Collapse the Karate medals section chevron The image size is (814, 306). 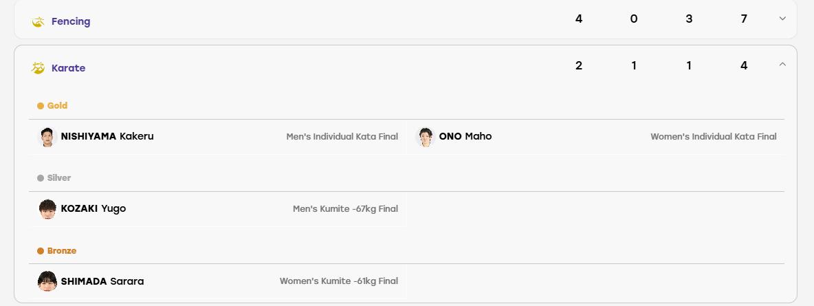(783, 65)
